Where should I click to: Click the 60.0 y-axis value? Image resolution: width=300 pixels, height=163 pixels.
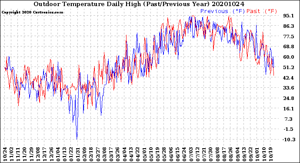(288, 57)
